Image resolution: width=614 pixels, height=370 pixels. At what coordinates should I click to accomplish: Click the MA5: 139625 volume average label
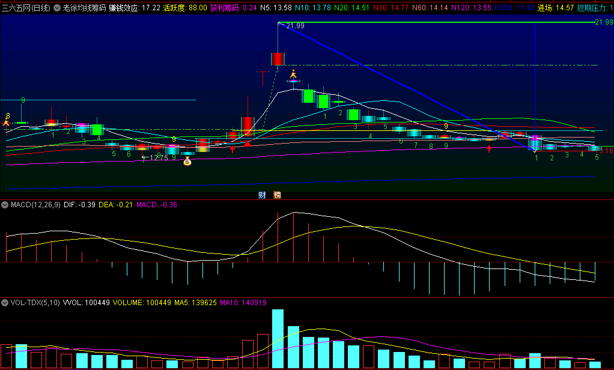(x=195, y=303)
